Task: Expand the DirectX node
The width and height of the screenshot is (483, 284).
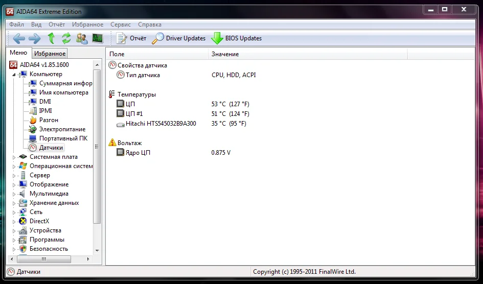Action: click(14, 222)
